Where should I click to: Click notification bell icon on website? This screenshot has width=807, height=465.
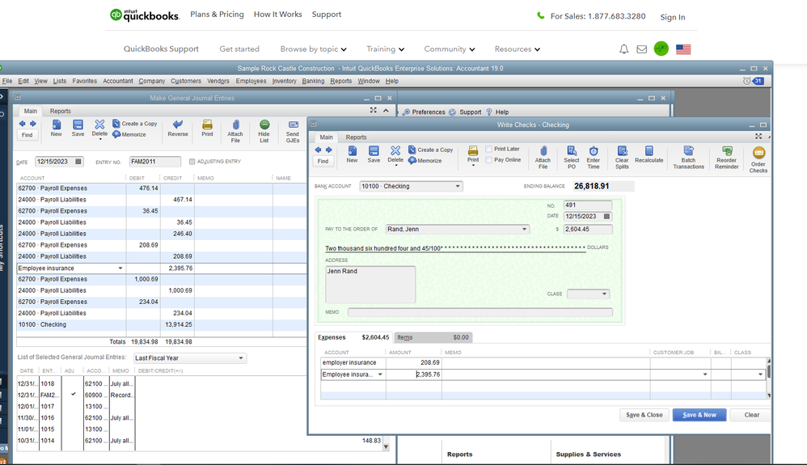click(x=623, y=49)
